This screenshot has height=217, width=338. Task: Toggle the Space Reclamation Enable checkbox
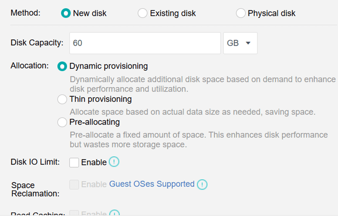[74, 184]
